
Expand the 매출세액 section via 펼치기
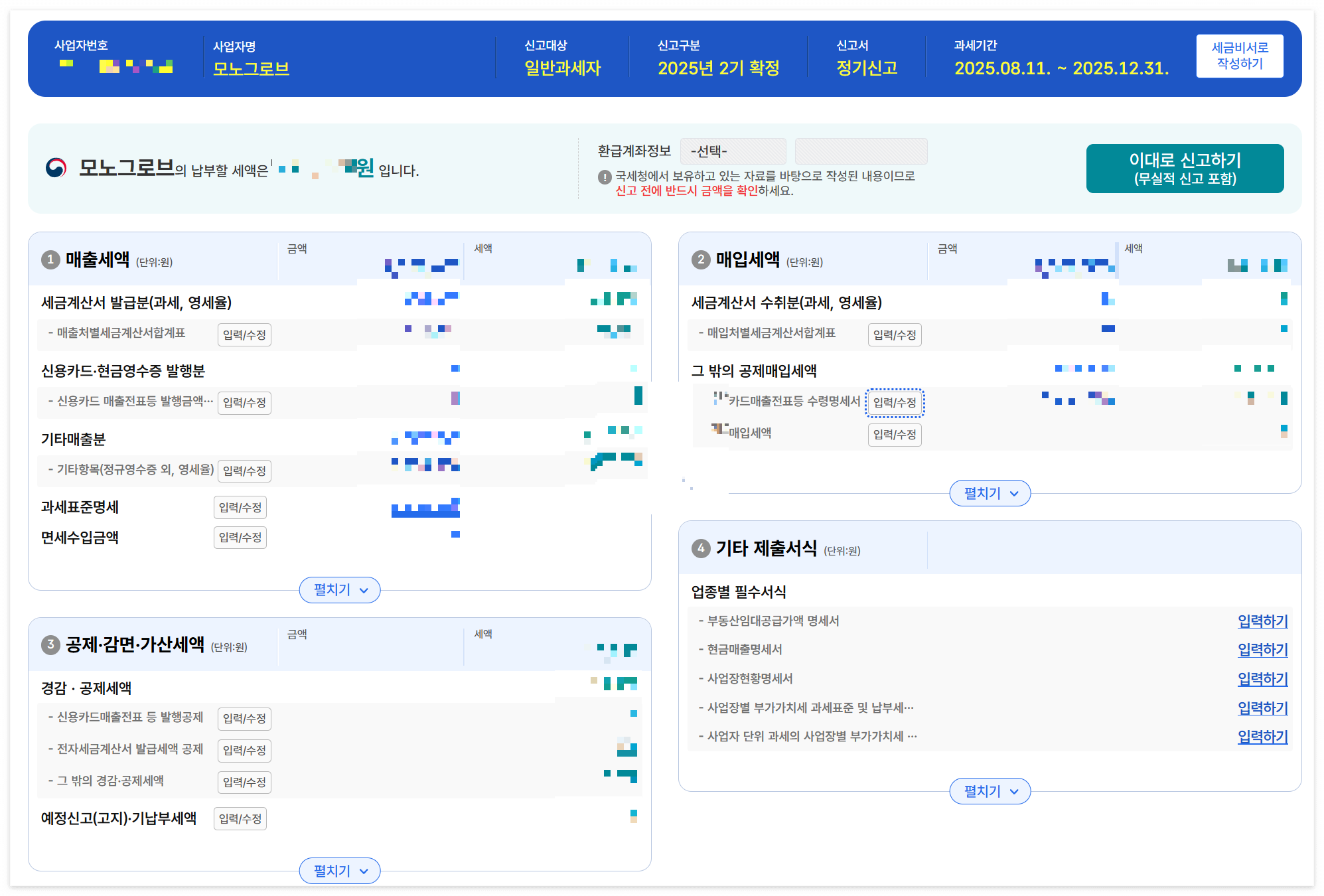point(339,589)
